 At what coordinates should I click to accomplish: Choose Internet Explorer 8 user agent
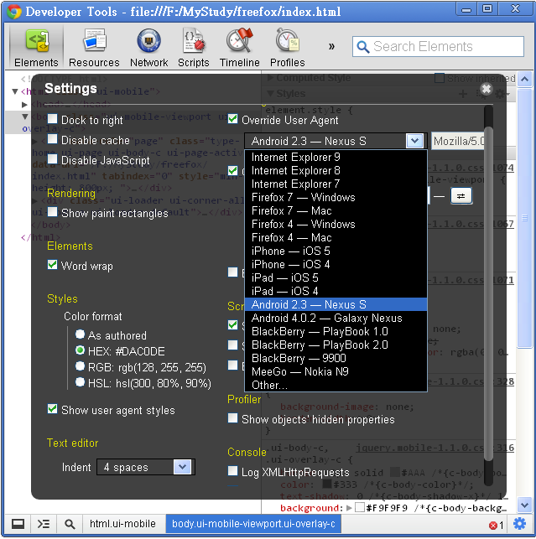coord(336,170)
